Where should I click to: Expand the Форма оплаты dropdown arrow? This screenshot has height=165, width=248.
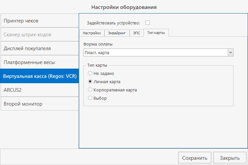pyautogui.click(x=231, y=52)
